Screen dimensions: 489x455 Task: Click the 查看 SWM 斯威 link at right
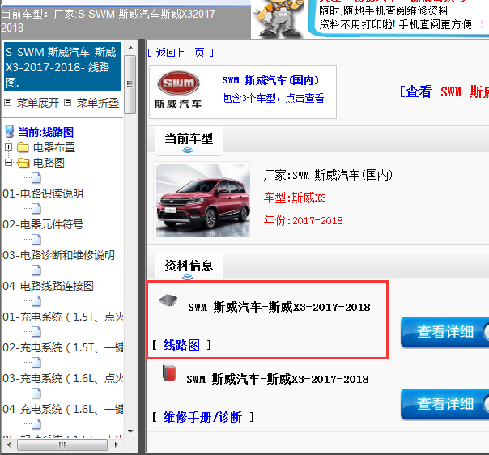pyautogui.click(x=444, y=91)
